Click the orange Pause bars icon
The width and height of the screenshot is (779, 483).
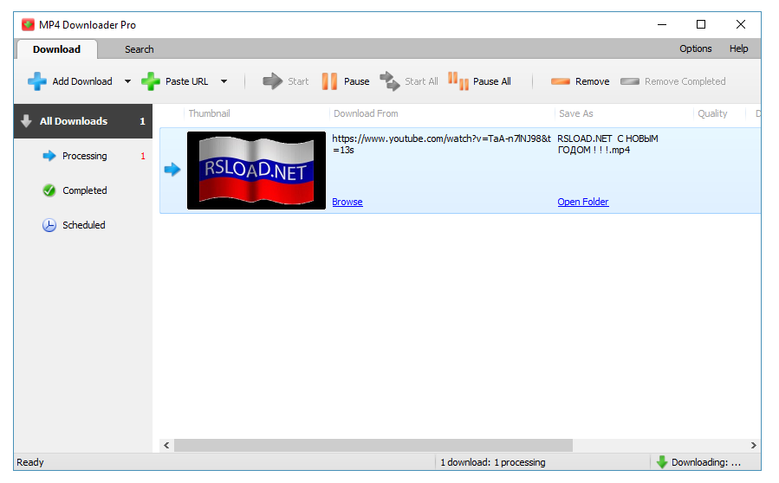pos(329,81)
